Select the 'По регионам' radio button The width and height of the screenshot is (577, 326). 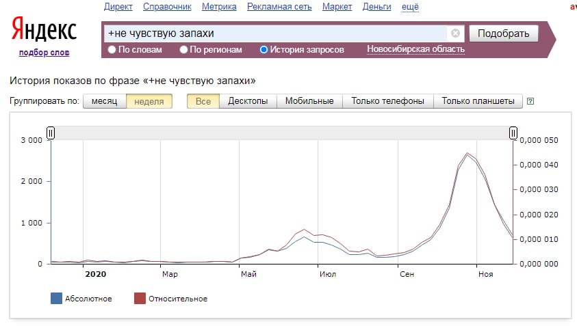pyautogui.click(x=183, y=50)
